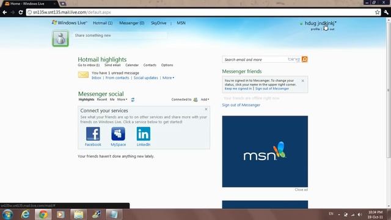Image resolution: width=391 pixels, height=220 pixels.
Task: Dismiss the Messenger sign-in notice
Action: pyautogui.click(x=303, y=81)
